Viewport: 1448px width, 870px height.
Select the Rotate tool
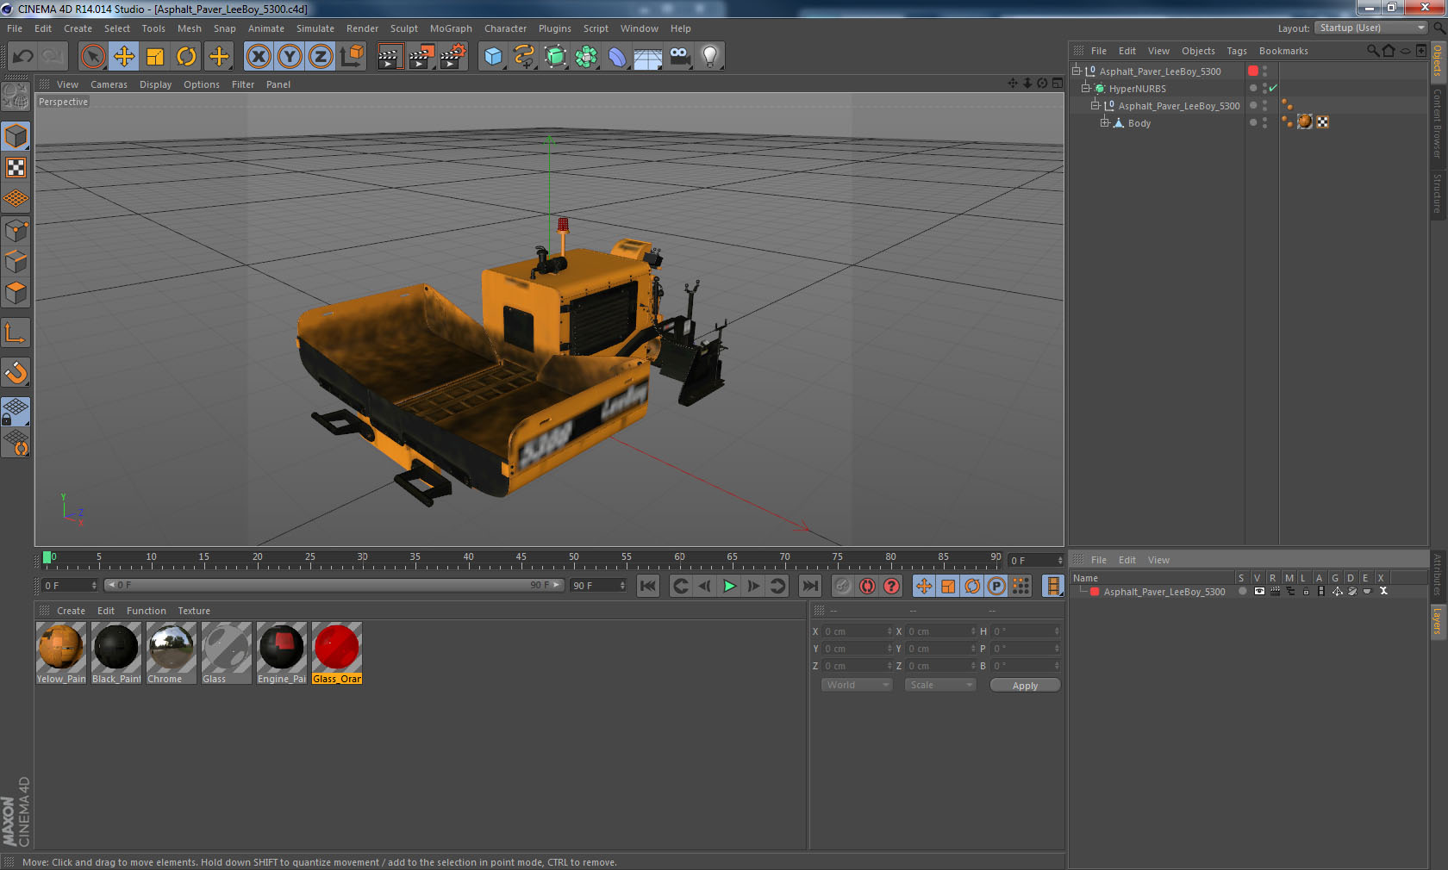tap(186, 57)
